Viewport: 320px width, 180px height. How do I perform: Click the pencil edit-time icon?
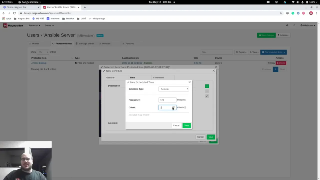click(x=207, y=96)
